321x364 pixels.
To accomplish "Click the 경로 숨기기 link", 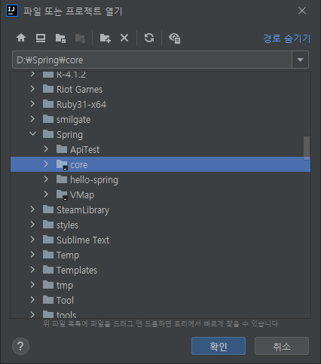I will (x=287, y=38).
